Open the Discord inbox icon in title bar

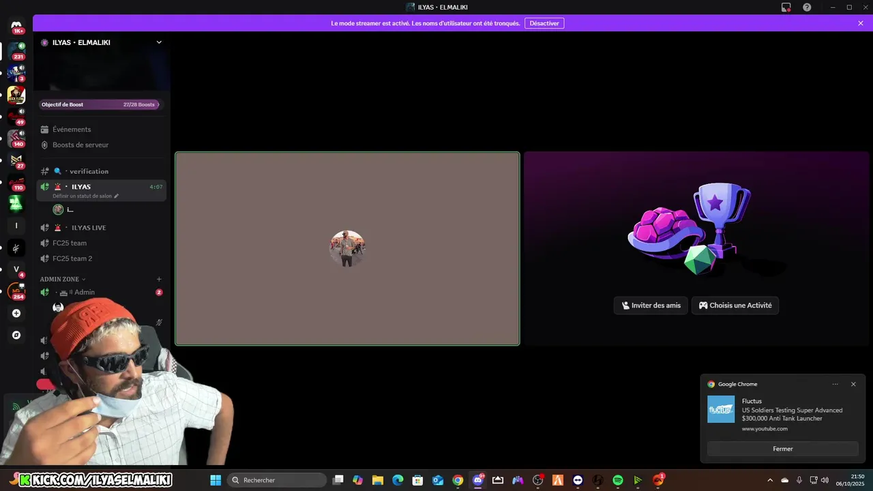pos(786,7)
